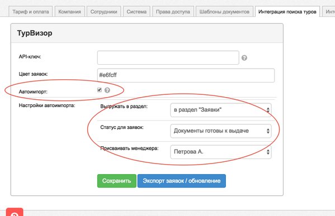Open the Права доступа tab
Image resolution: width=335 pixels, height=216 pixels.
tap(173, 12)
